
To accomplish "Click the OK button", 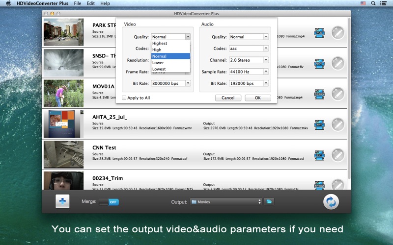I will click(258, 98).
